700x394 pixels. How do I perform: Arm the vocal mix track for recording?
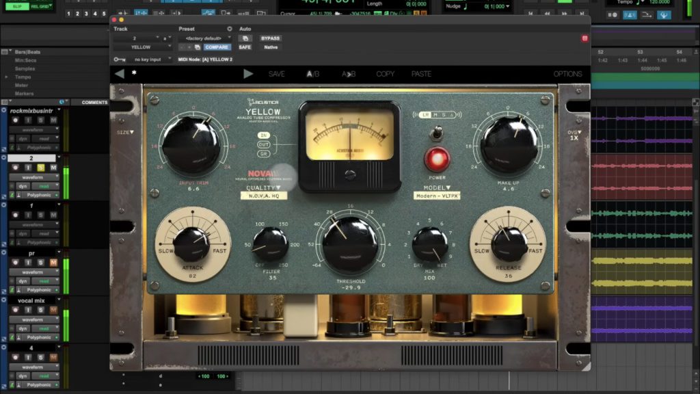click(x=15, y=309)
